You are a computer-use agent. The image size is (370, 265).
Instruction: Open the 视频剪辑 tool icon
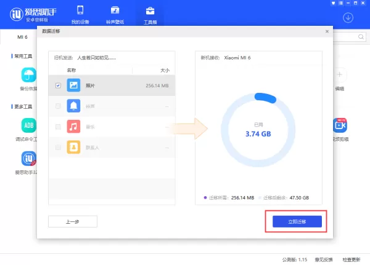(x=340, y=125)
